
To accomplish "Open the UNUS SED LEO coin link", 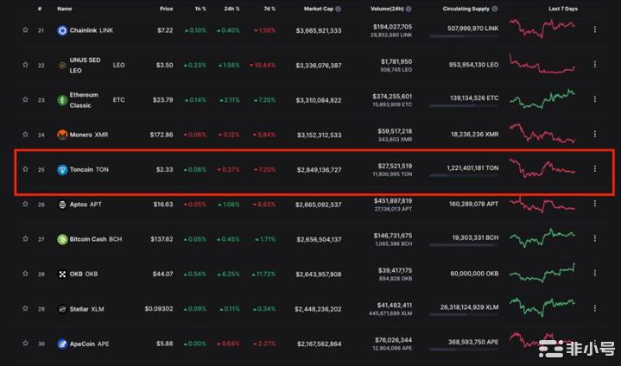I will coord(84,65).
